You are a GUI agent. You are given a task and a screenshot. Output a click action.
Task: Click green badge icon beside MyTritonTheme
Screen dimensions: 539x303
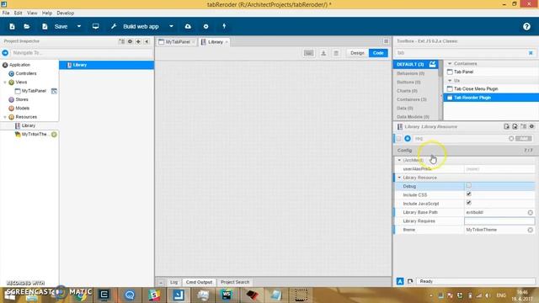coord(54,135)
